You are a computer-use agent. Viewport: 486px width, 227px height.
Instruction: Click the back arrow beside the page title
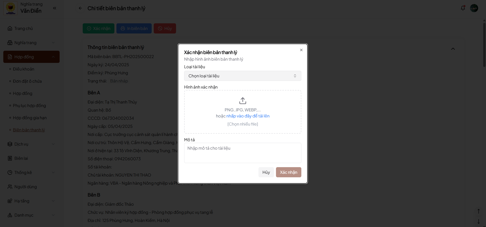coord(80,8)
